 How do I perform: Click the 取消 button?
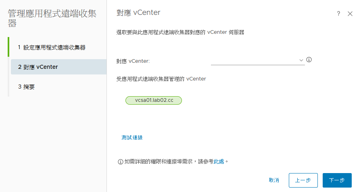coord(274,180)
